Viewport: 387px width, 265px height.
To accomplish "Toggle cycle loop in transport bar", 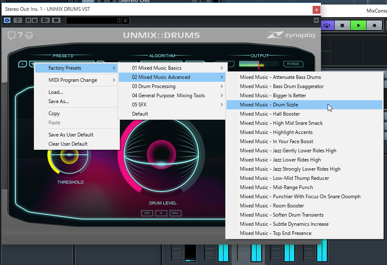I will click(x=327, y=25).
